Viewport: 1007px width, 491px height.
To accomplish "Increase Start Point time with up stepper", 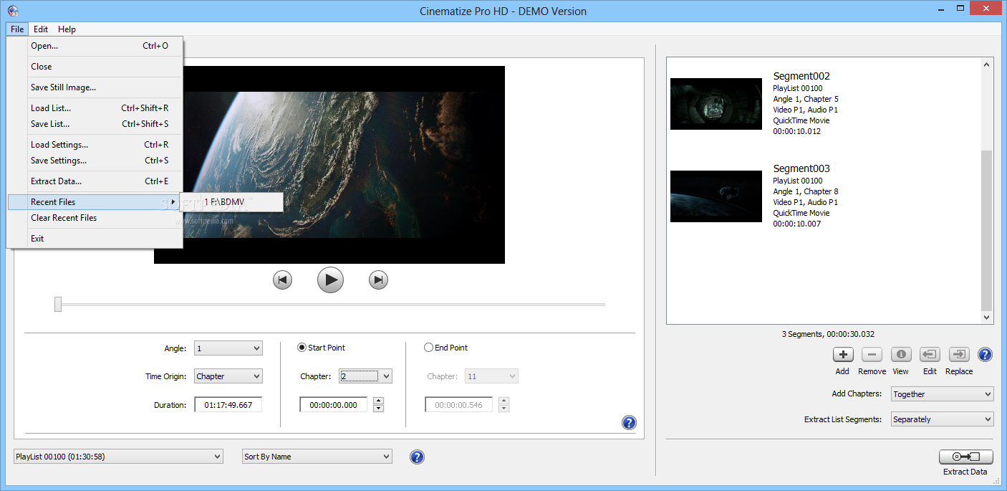I will (379, 401).
